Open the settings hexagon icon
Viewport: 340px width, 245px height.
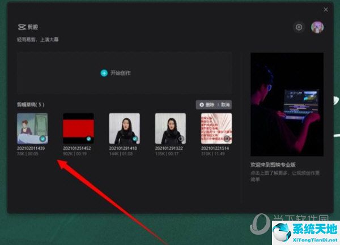click(x=299, y=27)
